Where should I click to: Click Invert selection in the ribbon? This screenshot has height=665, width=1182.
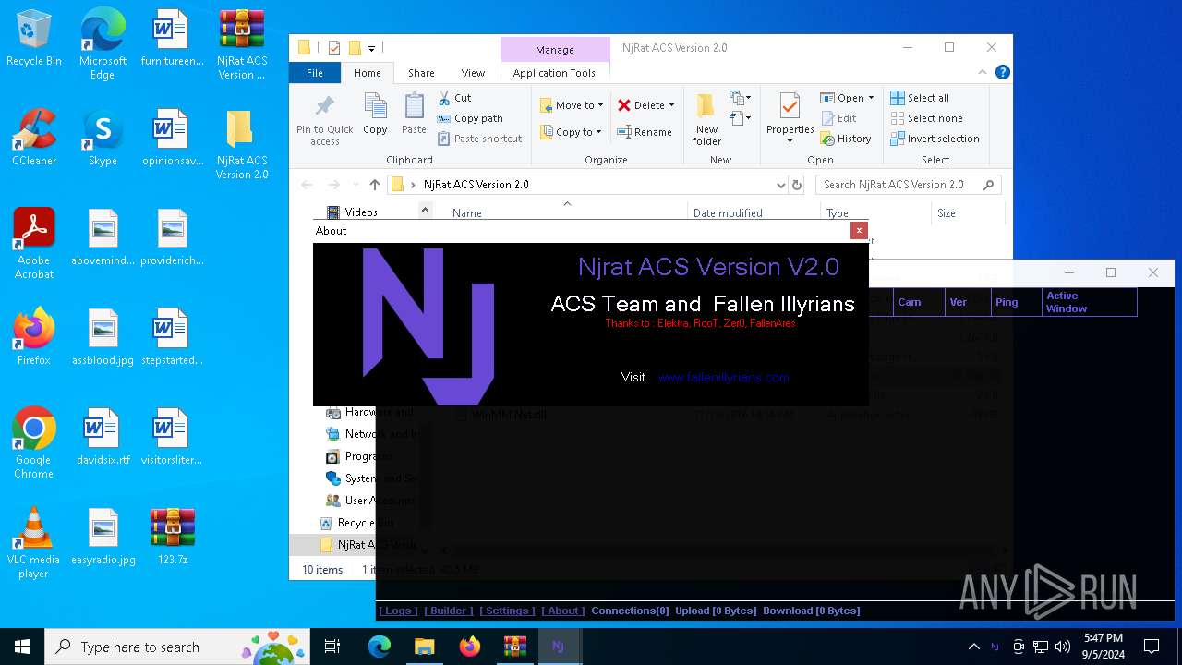click(935, 139)
